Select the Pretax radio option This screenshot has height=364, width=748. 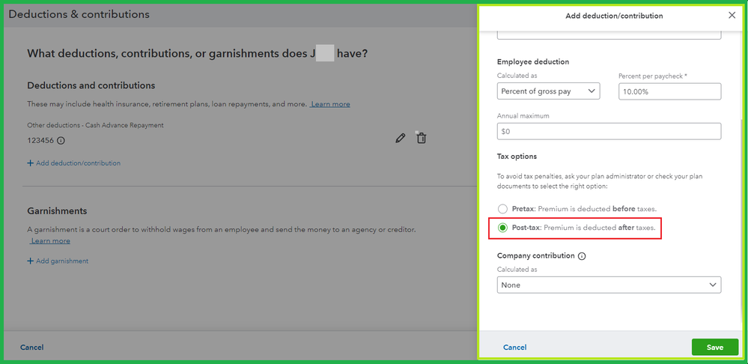[502, 209]
